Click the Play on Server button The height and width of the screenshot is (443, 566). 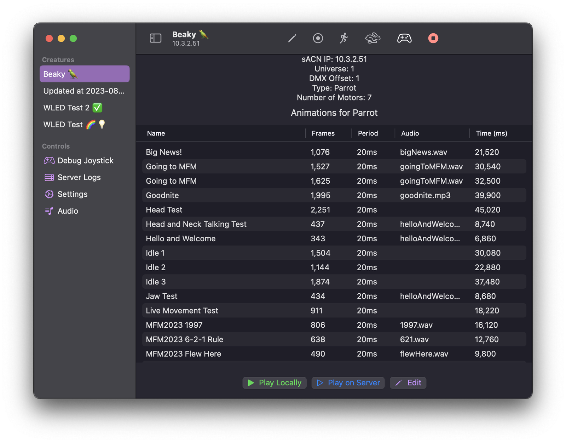[x=348, y=383]
